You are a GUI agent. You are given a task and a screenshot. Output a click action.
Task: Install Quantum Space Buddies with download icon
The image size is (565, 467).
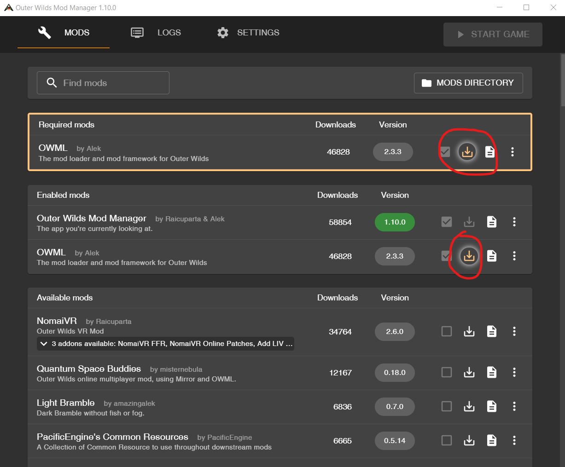click(x=469, y=372)
